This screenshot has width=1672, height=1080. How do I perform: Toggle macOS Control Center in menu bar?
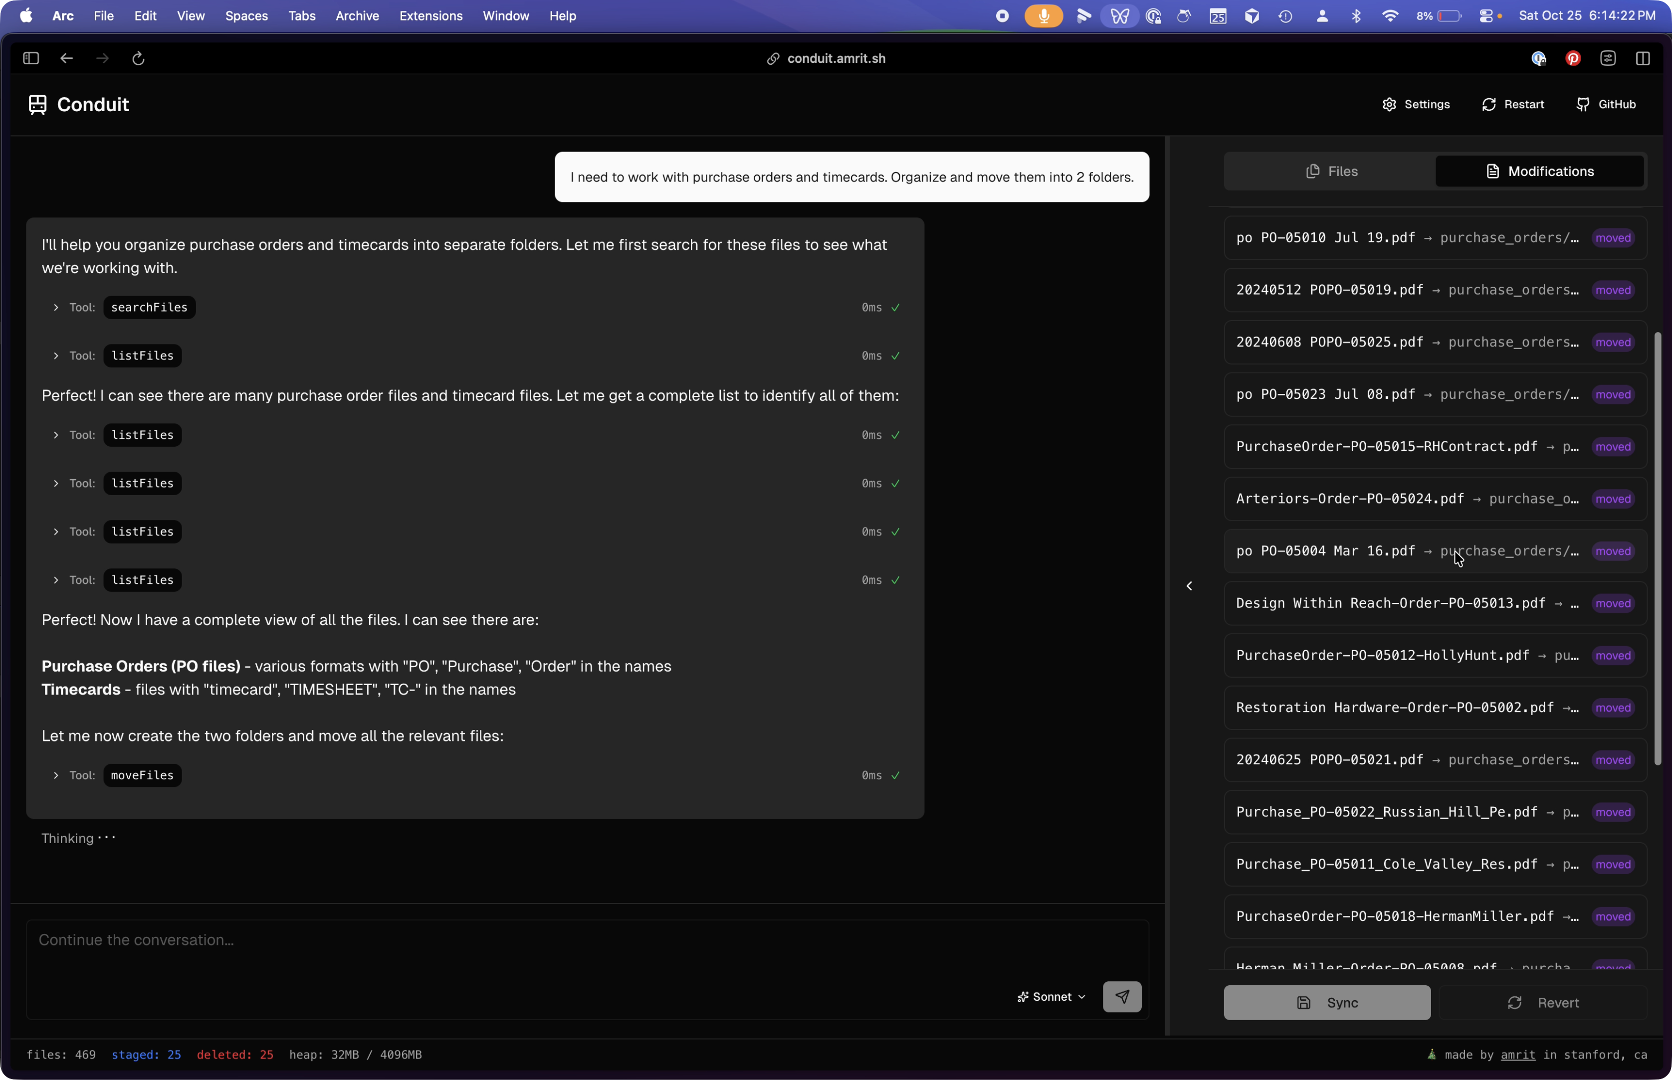(x=1486, y=15)
